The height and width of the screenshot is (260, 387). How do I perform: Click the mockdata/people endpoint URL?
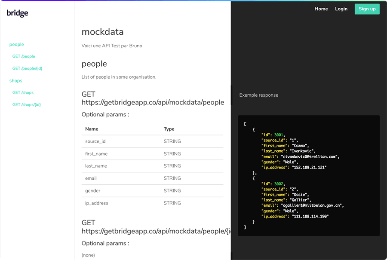(x=153, y=102)
